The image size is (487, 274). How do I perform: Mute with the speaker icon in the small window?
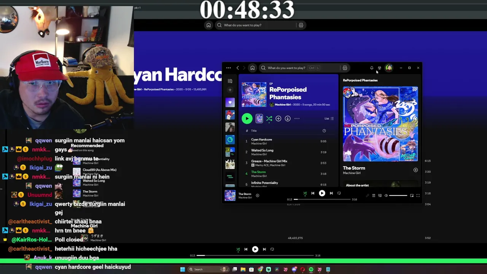386,196
